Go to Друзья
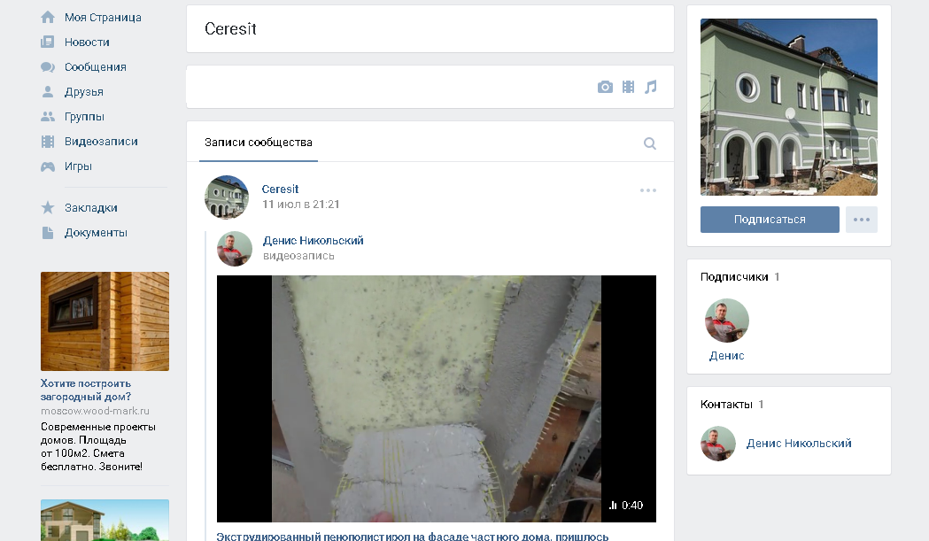This screenshot has width=929, height=541. 84,92
